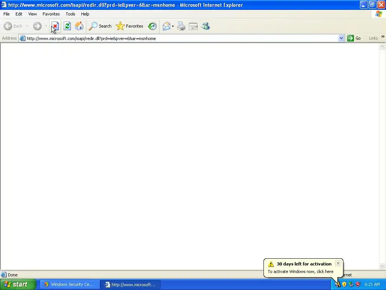
Task: Go to the Home page icon
Action: pyautogui.click(x=79, y=26)
